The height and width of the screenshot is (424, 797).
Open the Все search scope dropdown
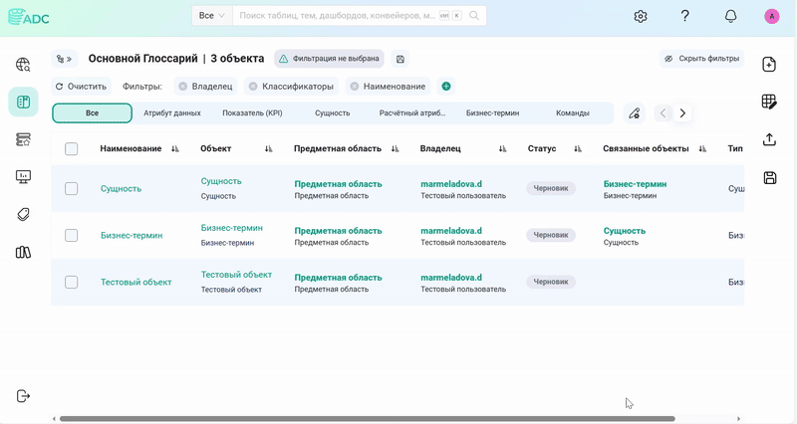click(x=212, y=16)
